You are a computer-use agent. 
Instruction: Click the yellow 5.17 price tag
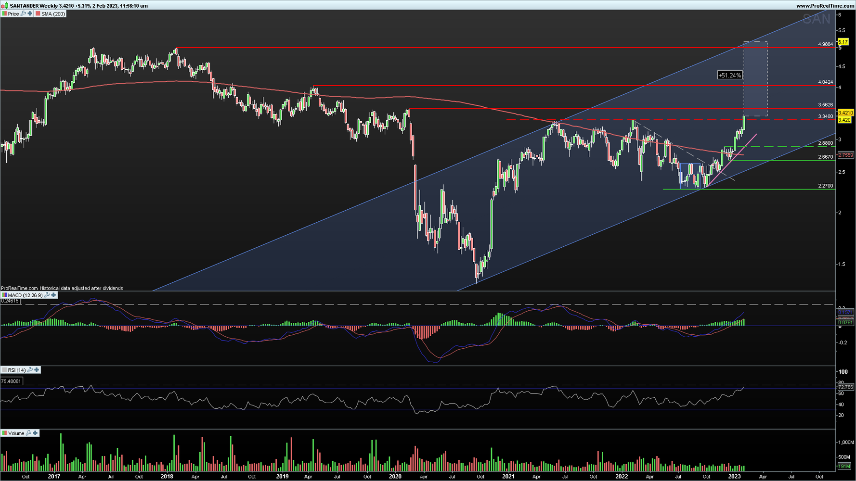click(x=843, y=42)
